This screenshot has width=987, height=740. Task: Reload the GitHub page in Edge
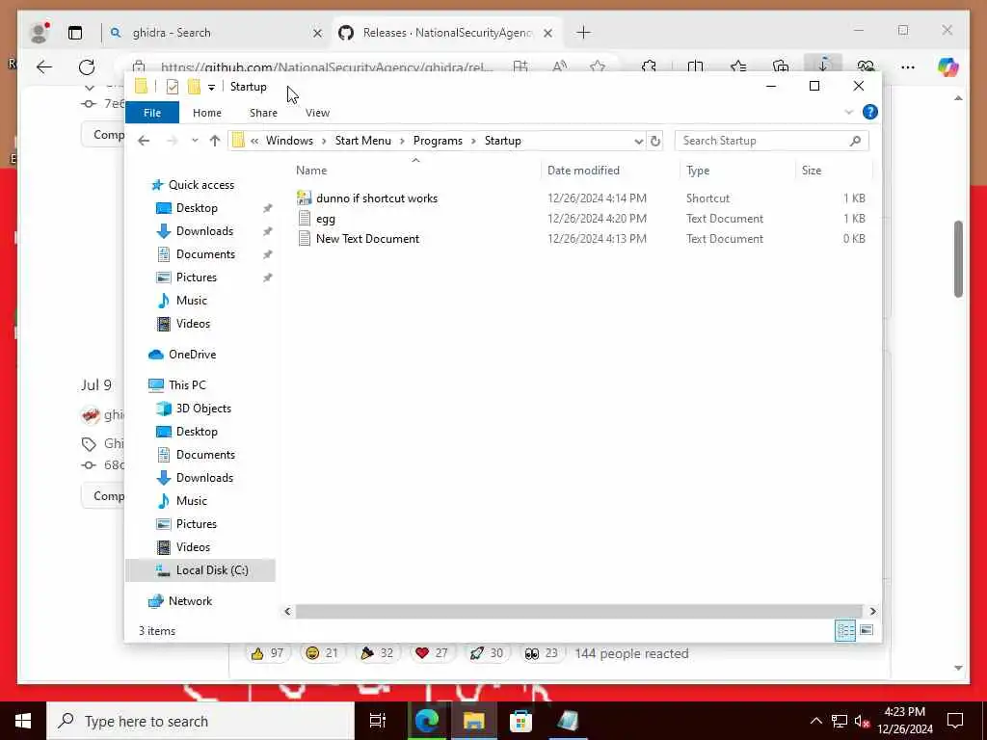pos(86,66)
